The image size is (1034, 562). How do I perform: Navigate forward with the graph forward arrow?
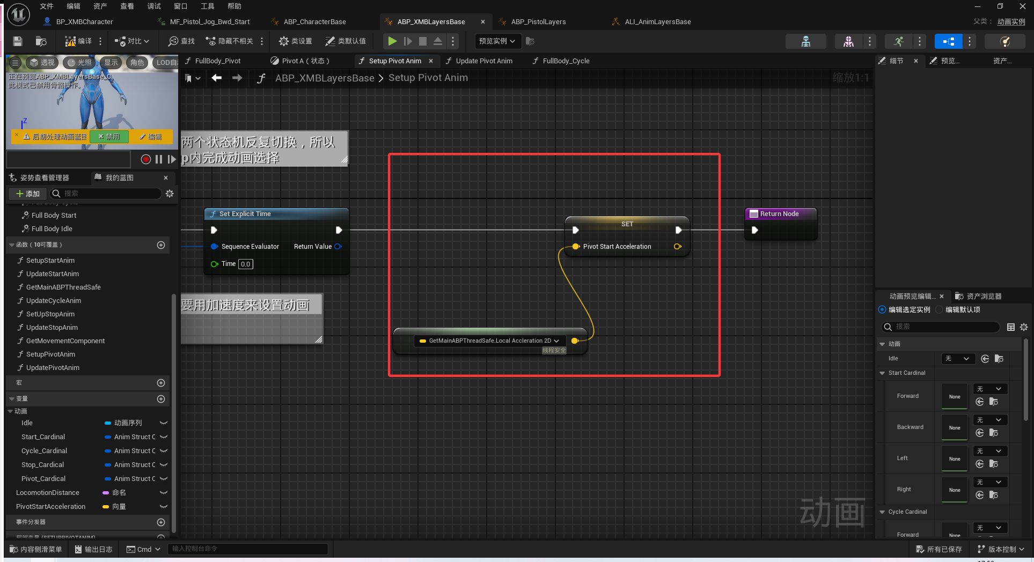(237, 78)
